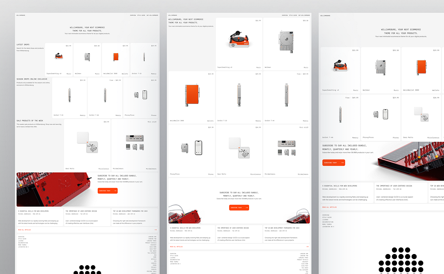This screenshot has width=444, height=274.
Task: Open PhoneyPhone card in middle mockup
Action: coord(192,151)
